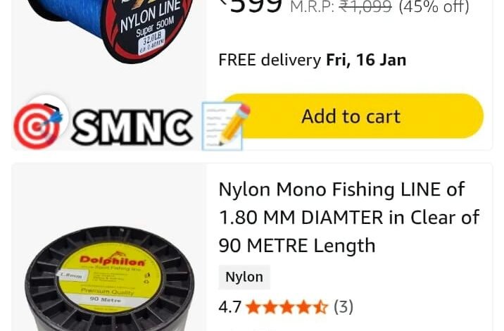The width and height of the screenshot is (504, 331).
Task: Click the half-filled fifth rating star
Action: click(x=320, y=307)
